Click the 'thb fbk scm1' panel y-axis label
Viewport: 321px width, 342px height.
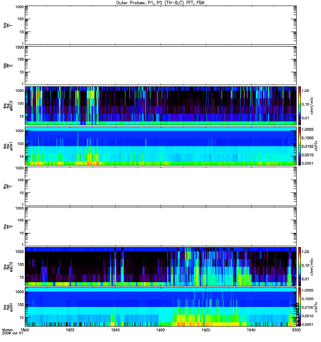click(8, 146)
